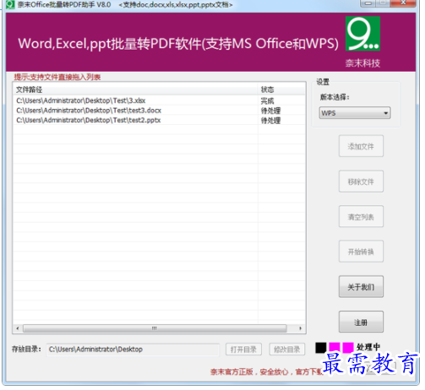The height and width of the screenshot is (390, 425).
Task: Select the test2.pptx file row
Action: click(159, 120)
